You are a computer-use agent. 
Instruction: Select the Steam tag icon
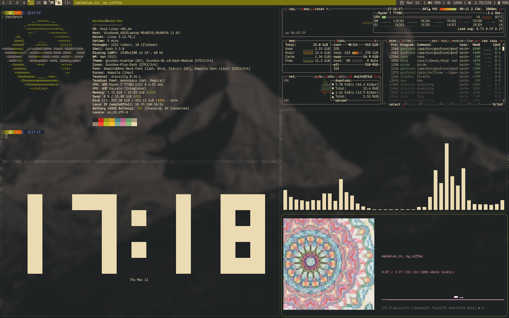[x=45, y=3]
